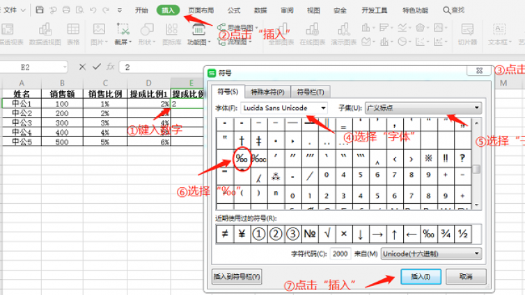Click the Print icon in quick toolbar

coord(66,10)
